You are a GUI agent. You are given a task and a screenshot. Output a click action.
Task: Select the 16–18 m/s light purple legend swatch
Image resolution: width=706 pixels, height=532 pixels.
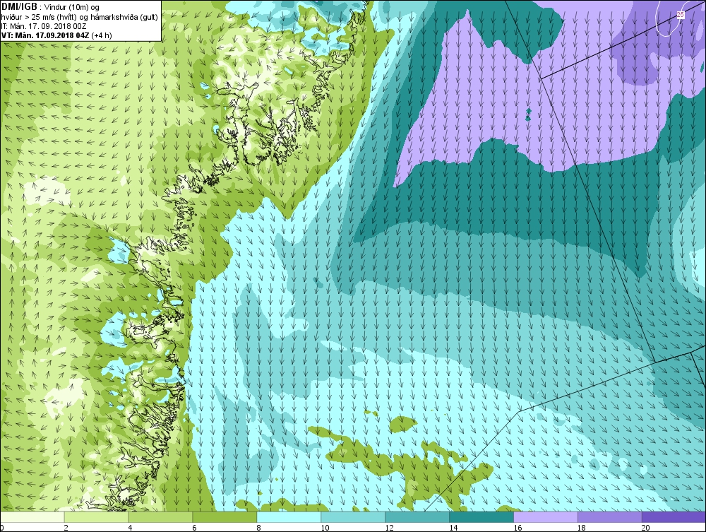[x=546, y=516]
